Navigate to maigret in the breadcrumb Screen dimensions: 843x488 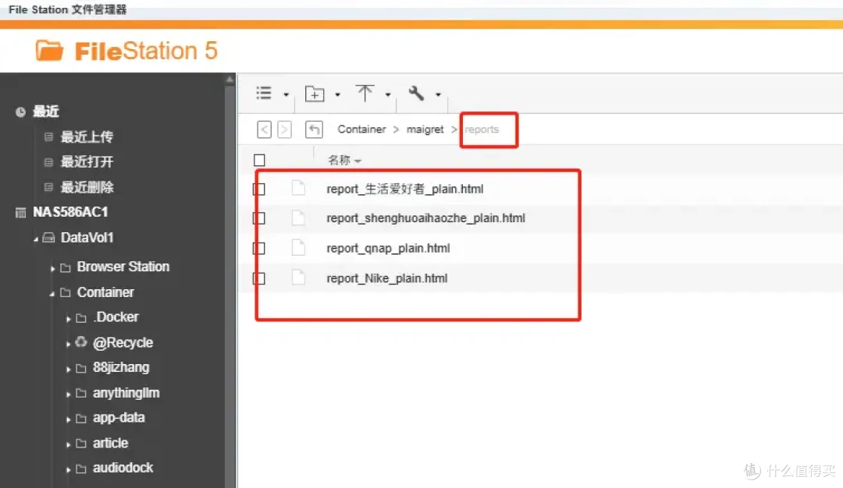tap(425, 129)
